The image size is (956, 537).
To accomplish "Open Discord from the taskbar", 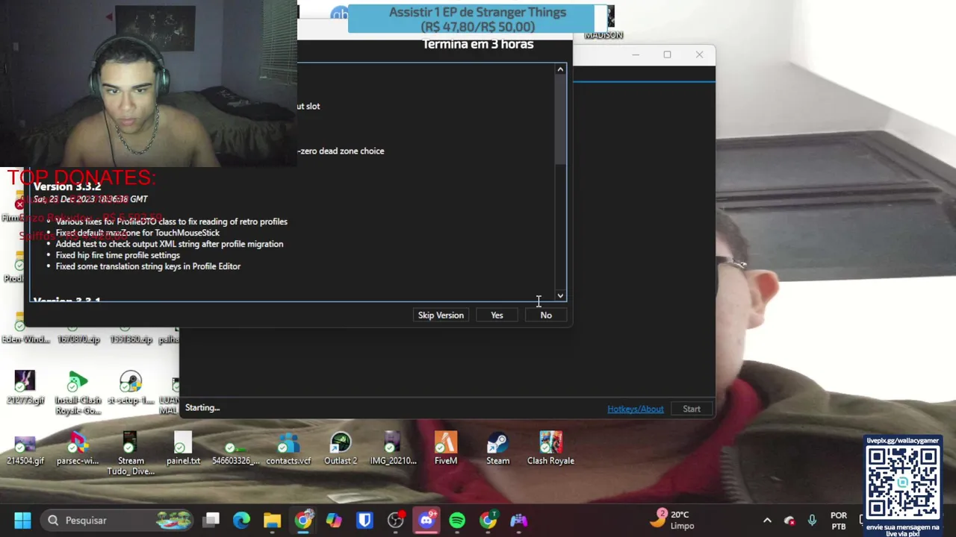I will 426,520.
